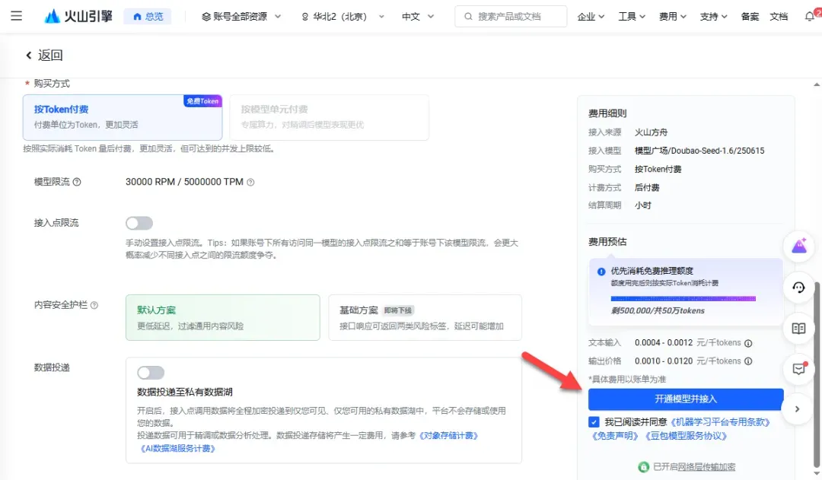The width and height of the screenshot is (822, 480).
Task: Open the 中文 language dropdown
Action: pyautogui.click(x=418, y=17)
